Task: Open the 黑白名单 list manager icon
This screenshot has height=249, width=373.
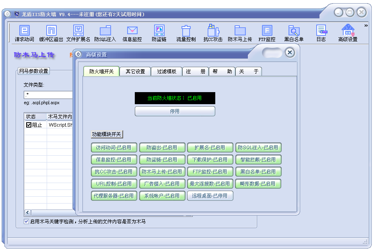Action: tap(293, 32)
